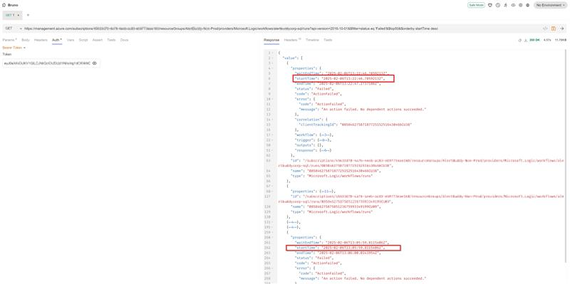Click the "clientTrackingId" value line
This screenshot has height=284, width=570.
pos(354,124)
